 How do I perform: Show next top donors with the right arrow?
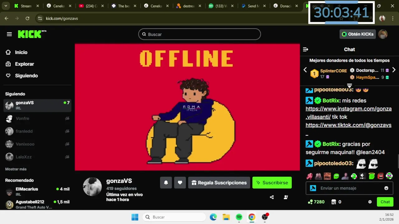[394, 70]
